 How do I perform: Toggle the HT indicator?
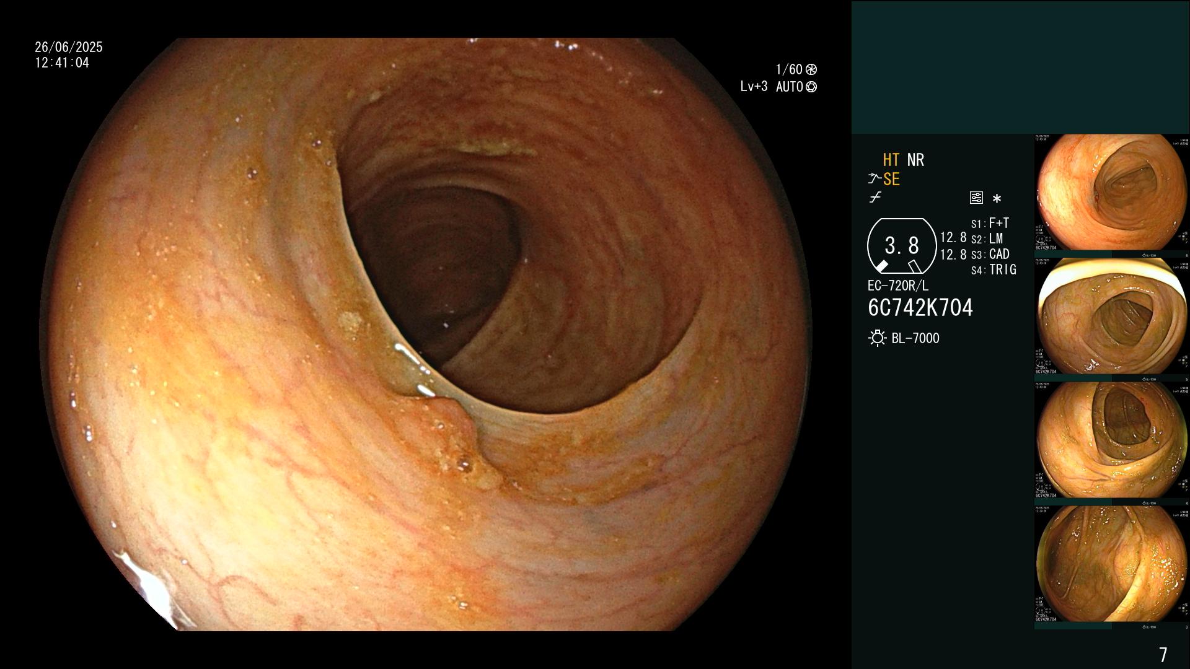pos(891,160)
